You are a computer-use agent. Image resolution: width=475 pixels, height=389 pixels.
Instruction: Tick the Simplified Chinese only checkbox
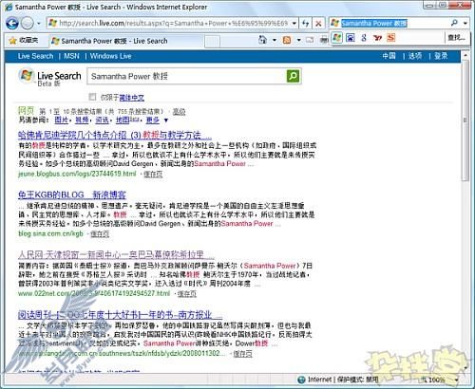tap(92, 97)
